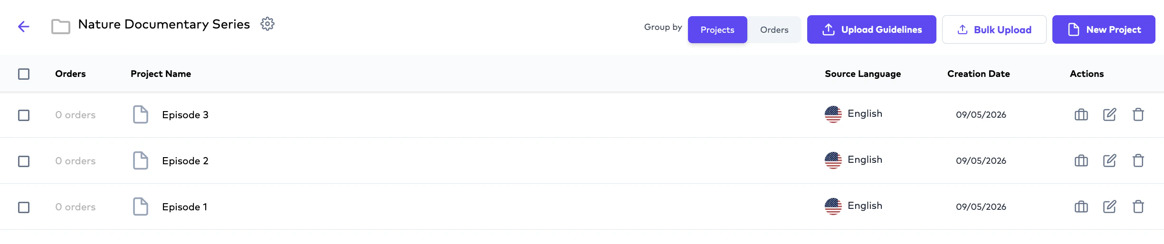Toggle the select-all checkbox in table header
1164x244 pixels.
click(24, 74)
